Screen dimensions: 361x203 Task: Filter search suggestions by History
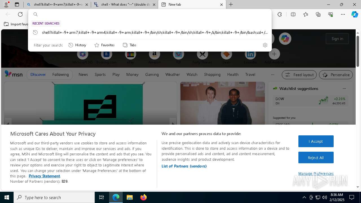click(x=77, y=45)
